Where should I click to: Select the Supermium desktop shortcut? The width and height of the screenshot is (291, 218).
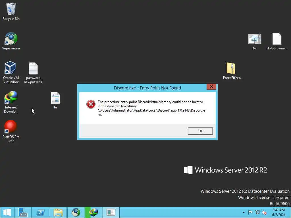[x=11, y=41]
